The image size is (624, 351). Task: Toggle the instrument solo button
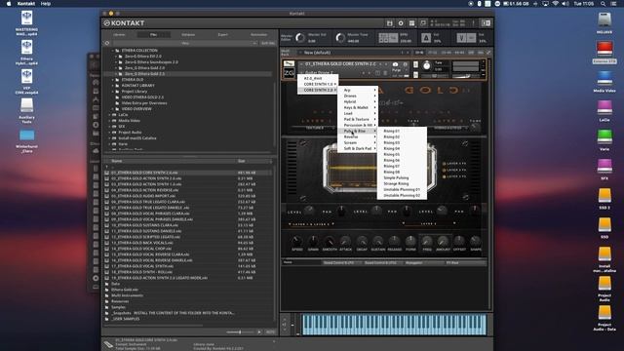pos(415,64)
